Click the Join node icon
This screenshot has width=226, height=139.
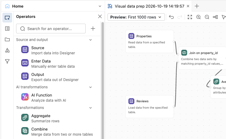coord(184,53)
